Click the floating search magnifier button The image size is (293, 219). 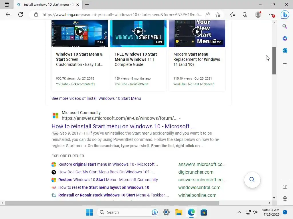pyautogui.click(x=252, y=180)
